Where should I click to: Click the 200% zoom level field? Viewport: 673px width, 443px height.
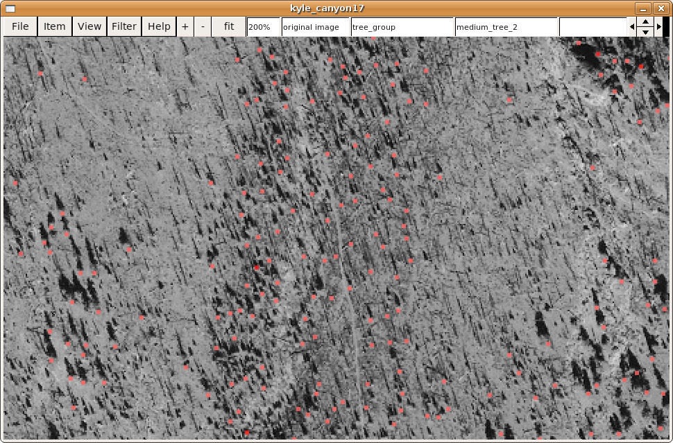point(264,27)
